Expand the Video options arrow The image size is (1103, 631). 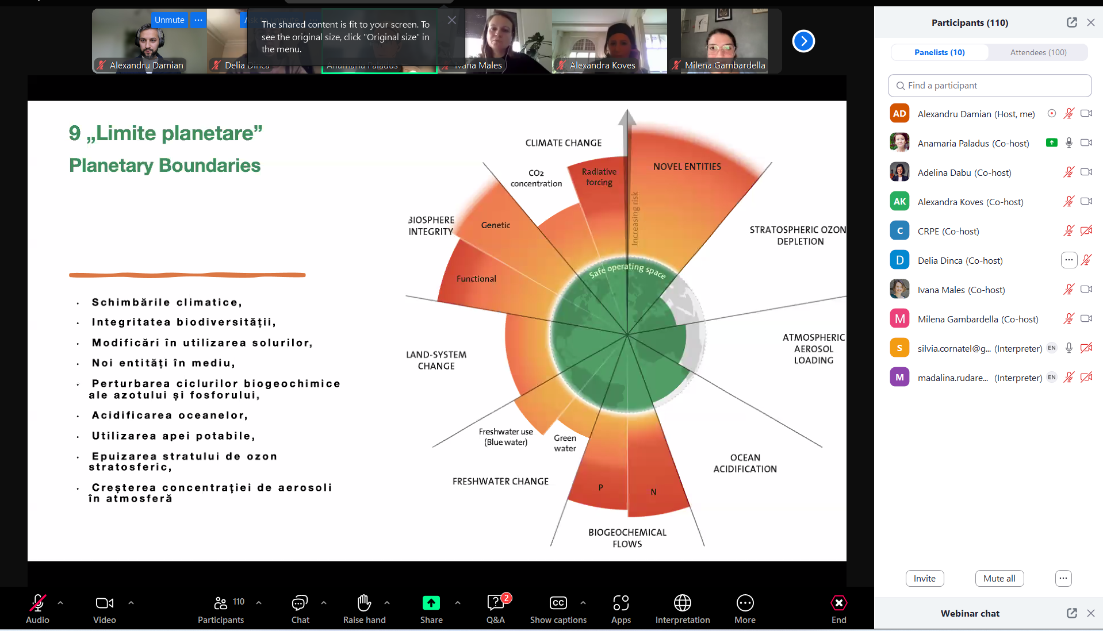click(131, 603)
